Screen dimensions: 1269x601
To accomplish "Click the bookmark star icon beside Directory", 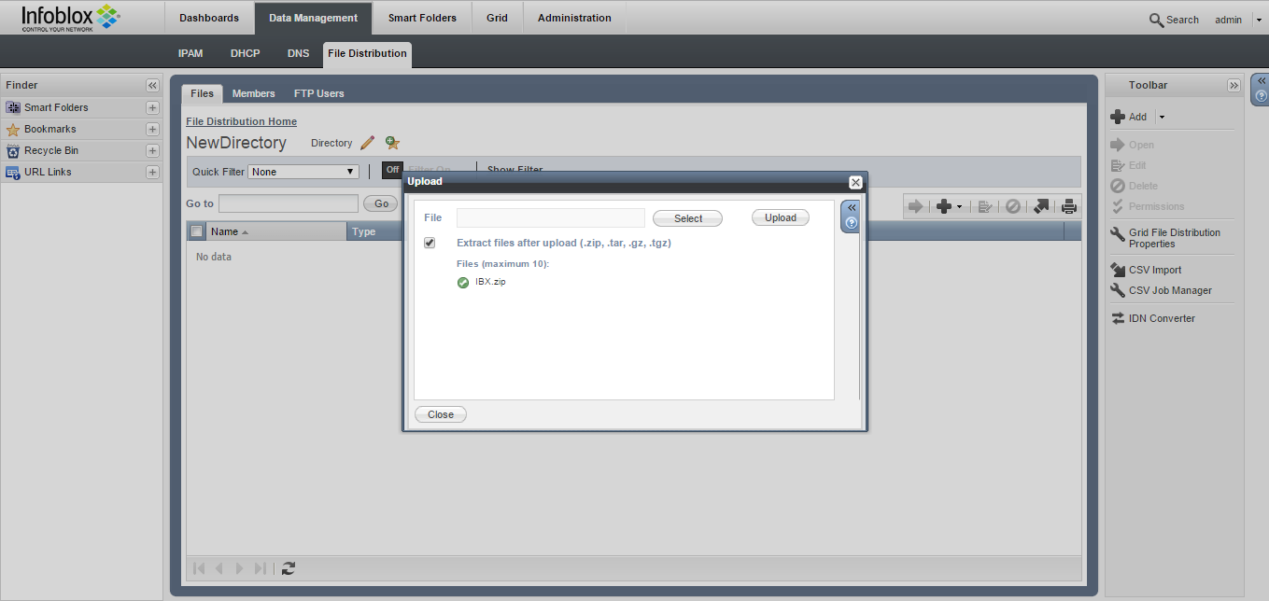I will (x=392, y=143).
